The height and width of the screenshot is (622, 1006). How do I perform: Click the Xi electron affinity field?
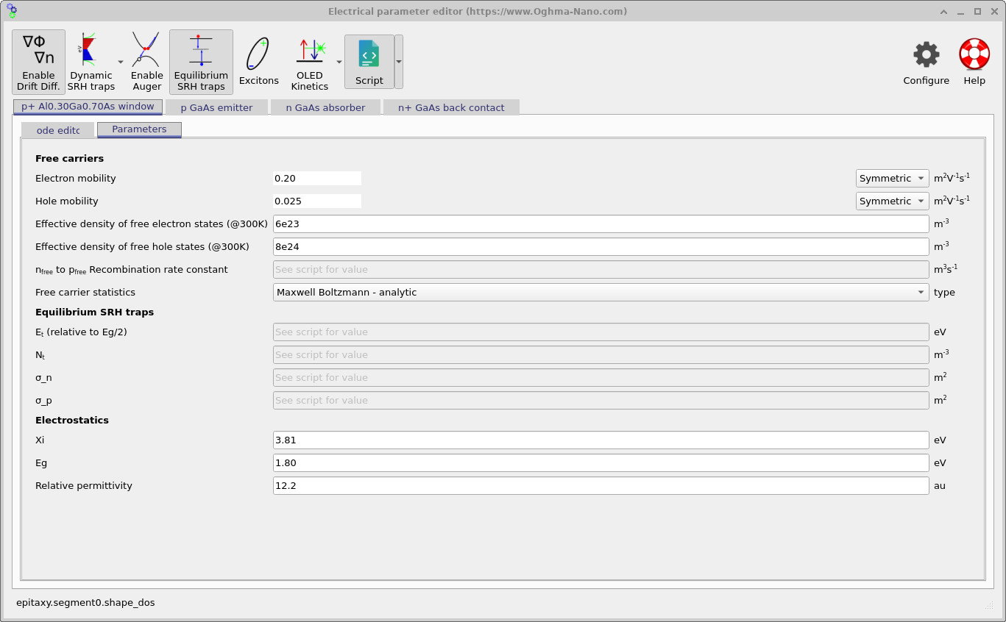tap(601, 440)
